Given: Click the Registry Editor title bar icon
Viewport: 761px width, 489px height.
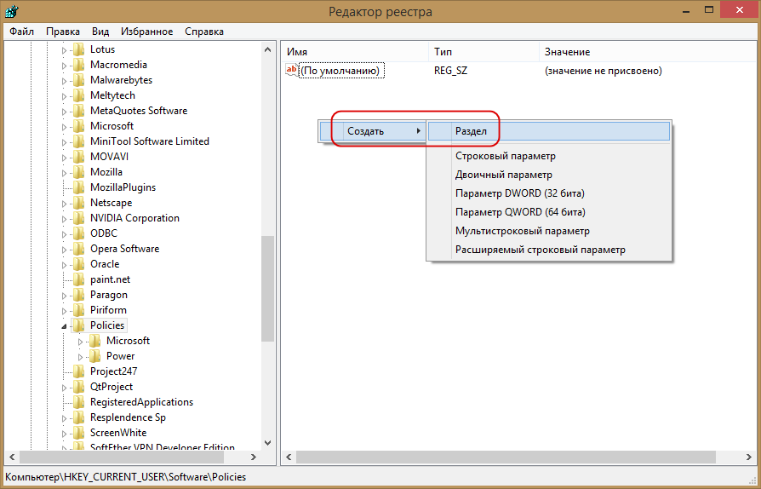Looking at the screenshot, I should pyautogui.click(x=12, y=11).
